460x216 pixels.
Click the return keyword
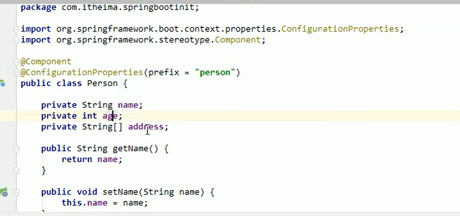click(76, 160)
